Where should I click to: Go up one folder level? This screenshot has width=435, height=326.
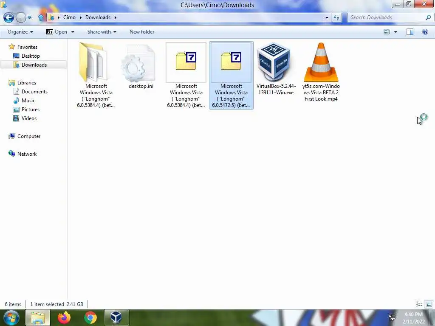tap(40, 18)
